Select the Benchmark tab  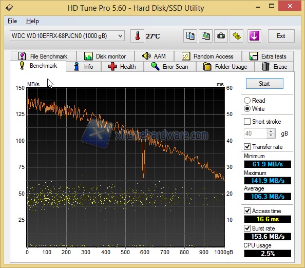[x=38, y=66]
